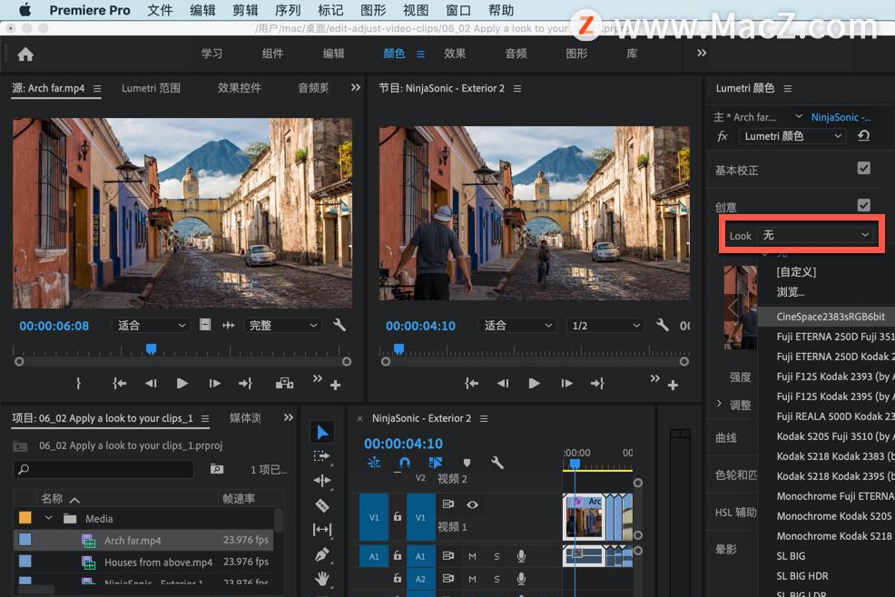Select the Ripple Edit tool
The height and width of the screenshot is (597, 895).
pos(322,481)
